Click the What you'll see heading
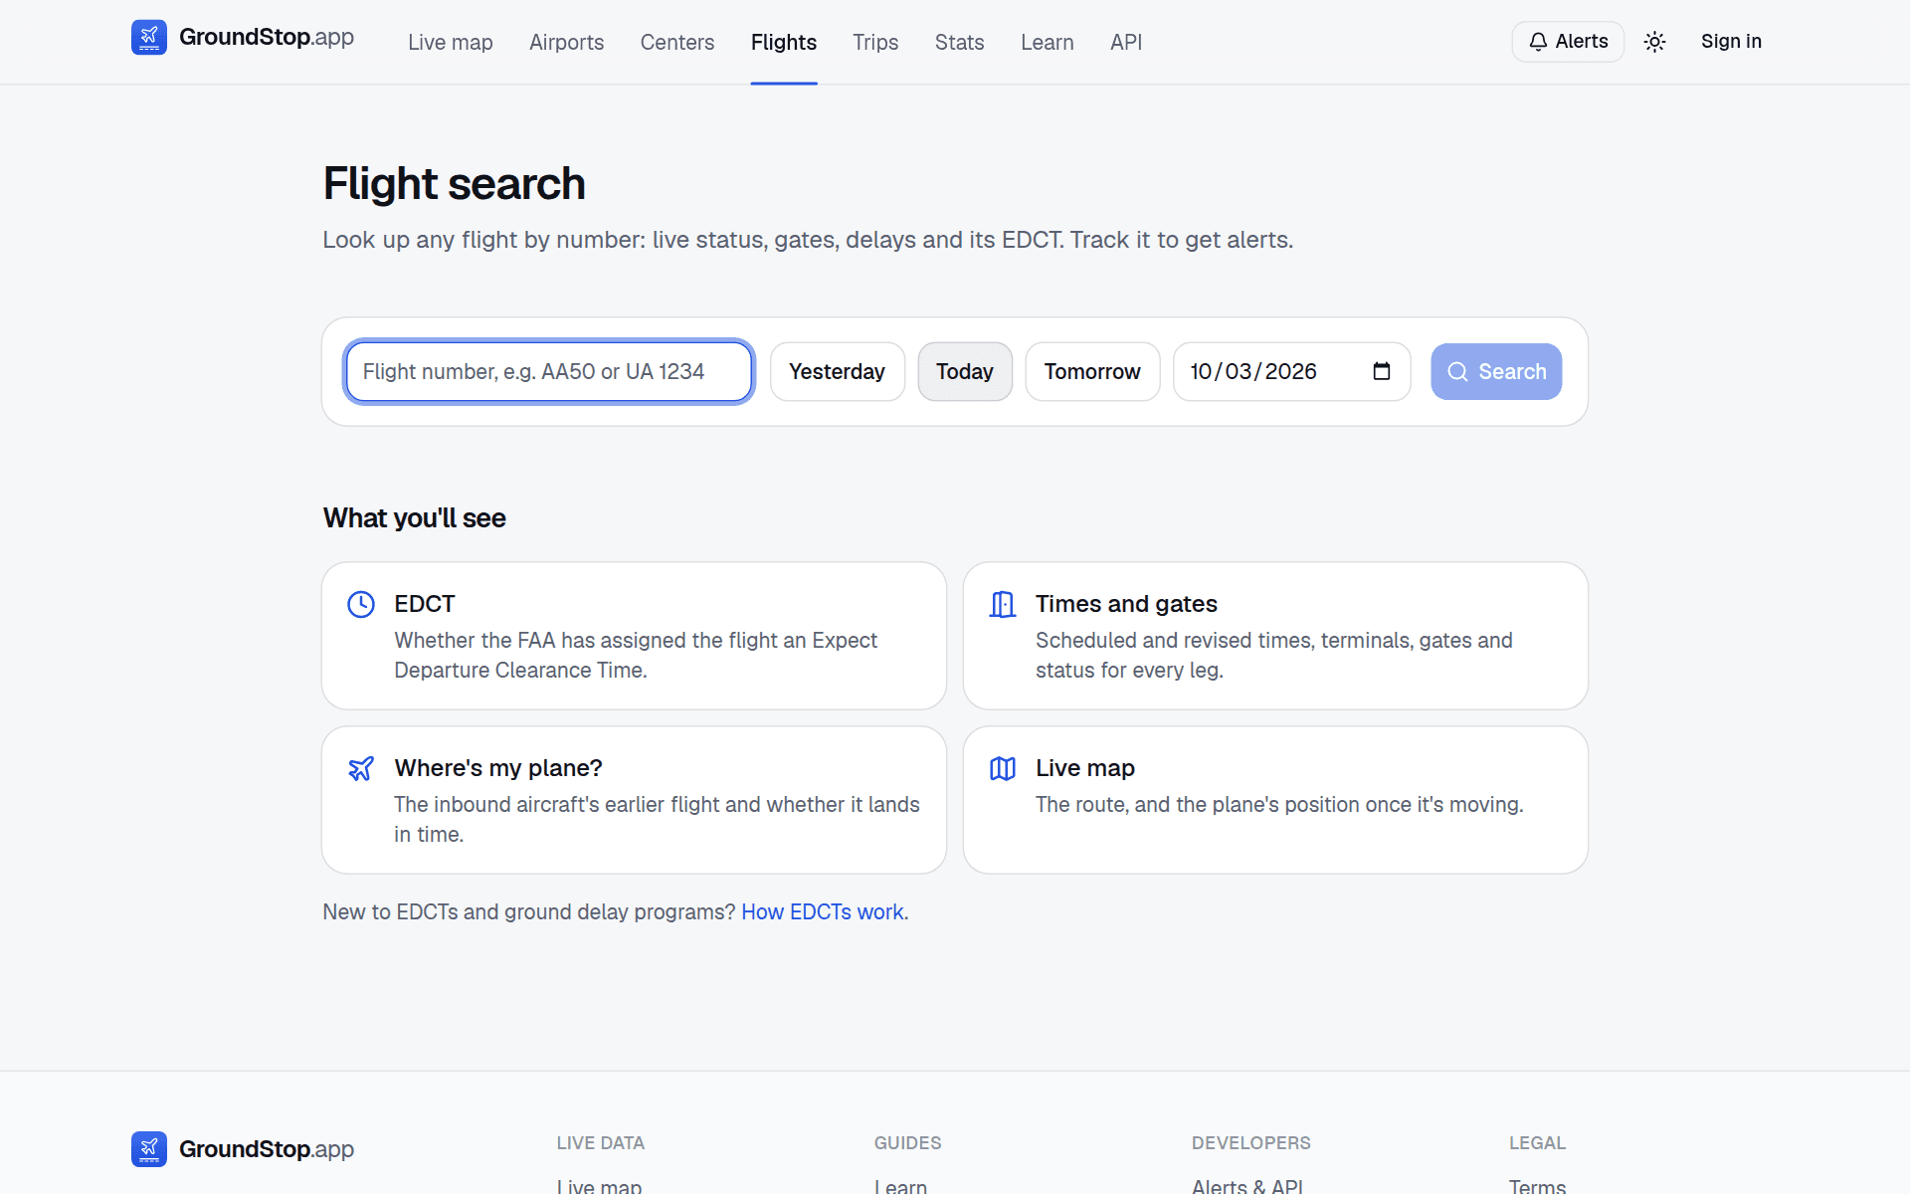This screenshot has height=1194, width=1910. click(415, 518)
